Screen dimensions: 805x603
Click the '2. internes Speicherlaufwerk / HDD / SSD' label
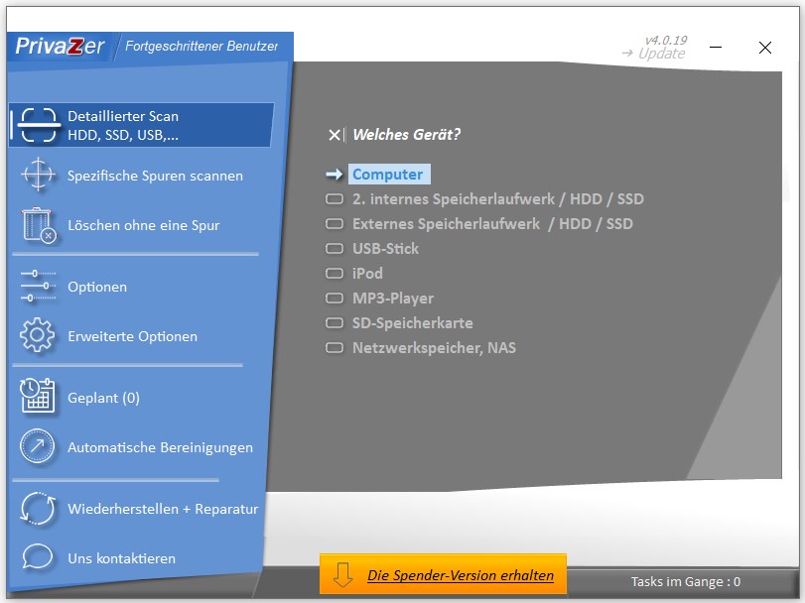click(498, 199)
